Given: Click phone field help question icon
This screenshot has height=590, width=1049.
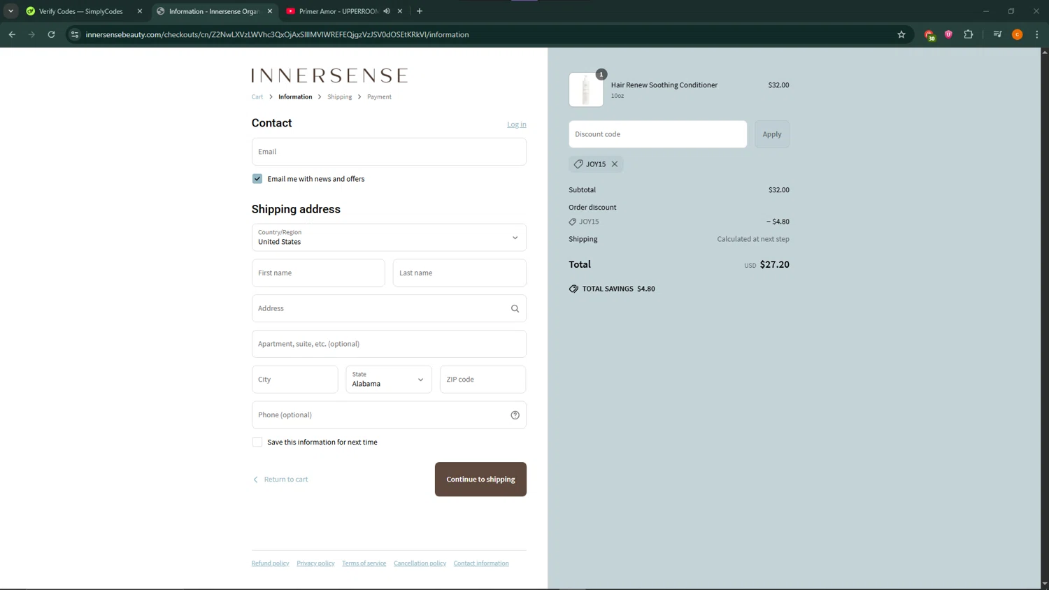Looking at the screenshot, I should point(515,415).
